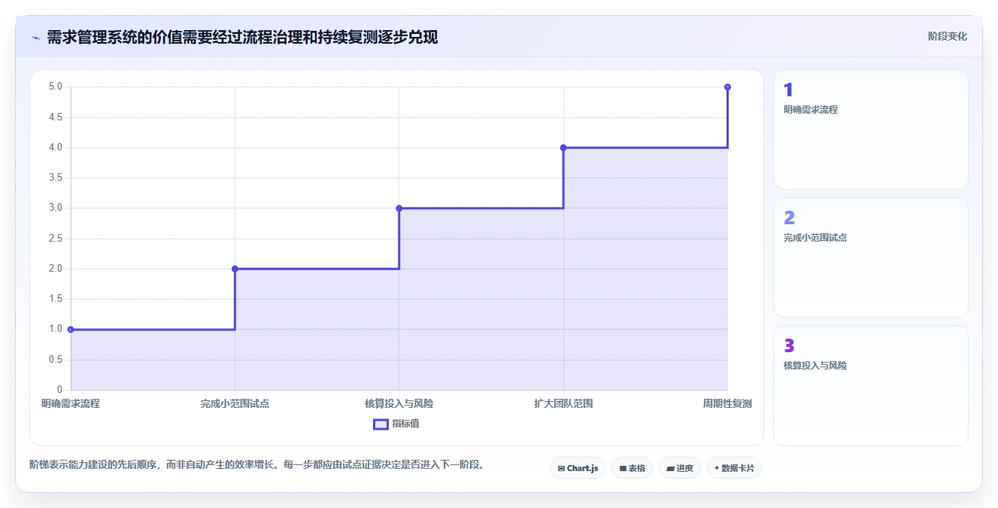Click x-axis label 周期性复测
Image resolution: width=998 pixels, height=508 pixels.
(x=727, y=403)
